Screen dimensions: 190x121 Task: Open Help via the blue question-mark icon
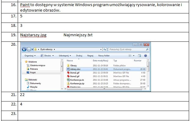pyautogui.click(x=145, y=55)
